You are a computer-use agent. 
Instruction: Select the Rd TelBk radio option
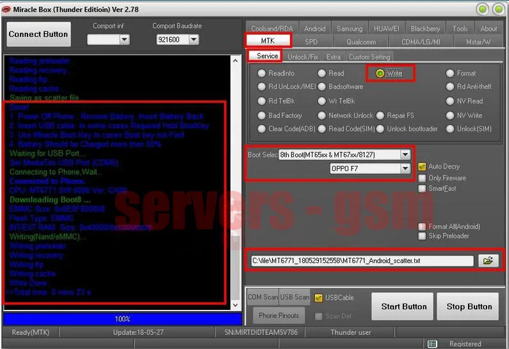click(262, 101)
